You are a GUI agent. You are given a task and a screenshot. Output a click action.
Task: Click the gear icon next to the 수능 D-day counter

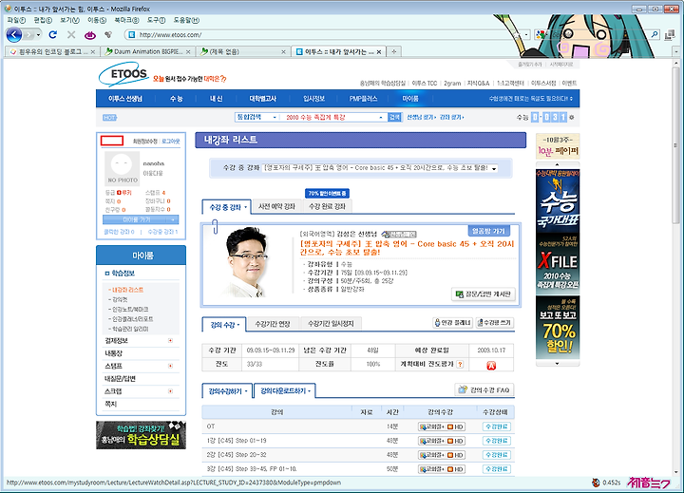(572, 118)
